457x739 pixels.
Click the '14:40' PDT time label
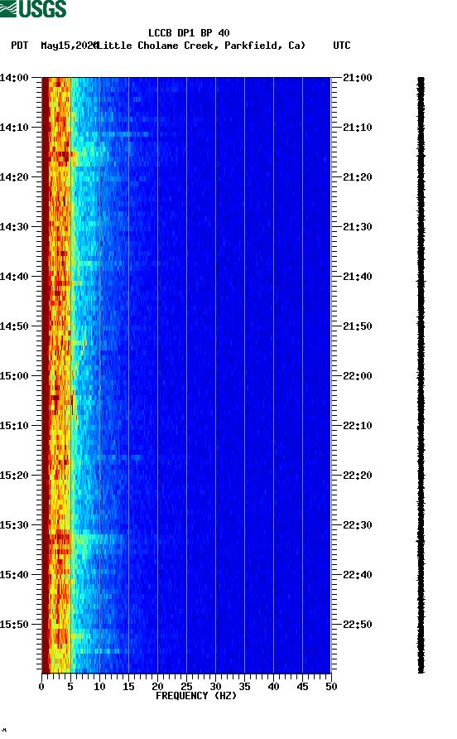coord(14,277)
